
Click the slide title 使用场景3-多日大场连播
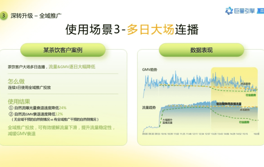point(132,29)
